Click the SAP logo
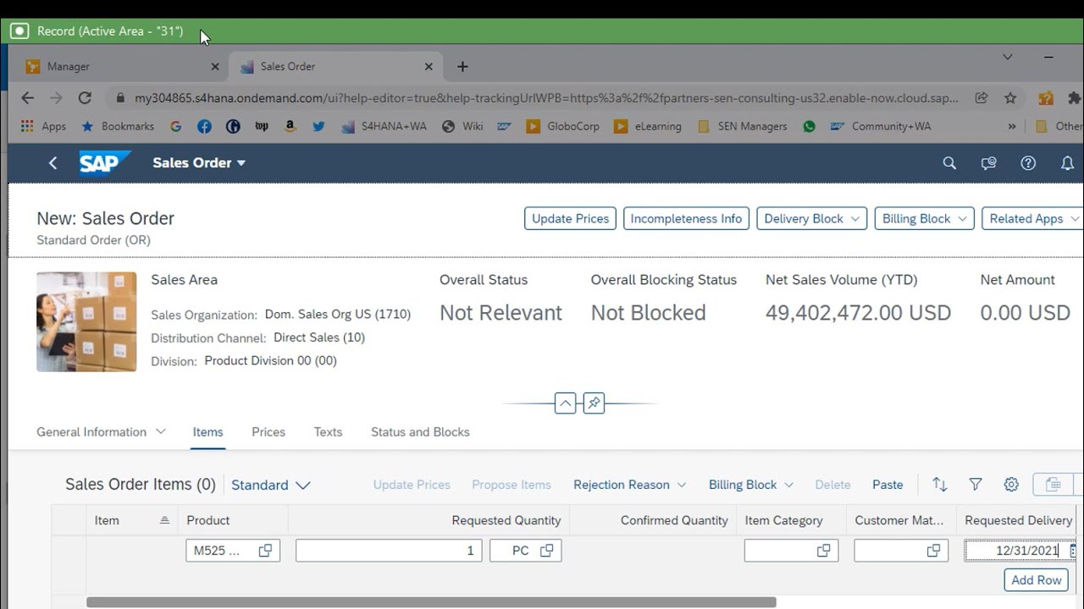The image size is (1084, 609). [x=105, y=162]
